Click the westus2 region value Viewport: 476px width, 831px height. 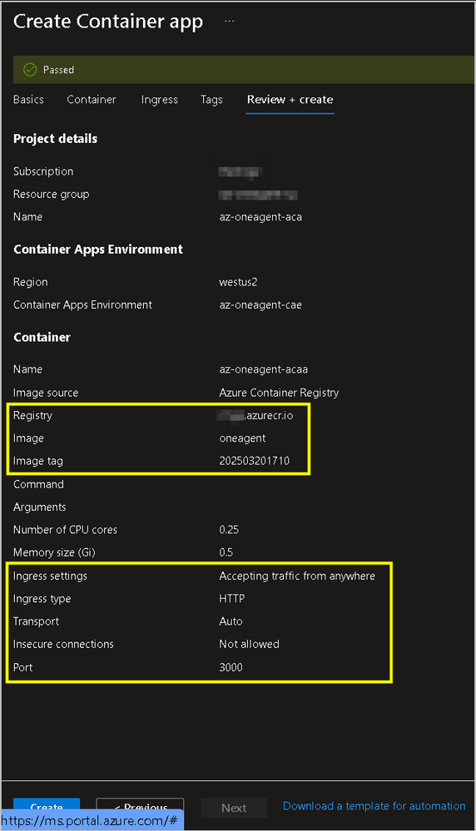(238, 282)
